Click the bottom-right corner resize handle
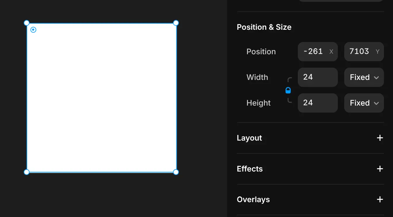393x217 pixels. 176,172
